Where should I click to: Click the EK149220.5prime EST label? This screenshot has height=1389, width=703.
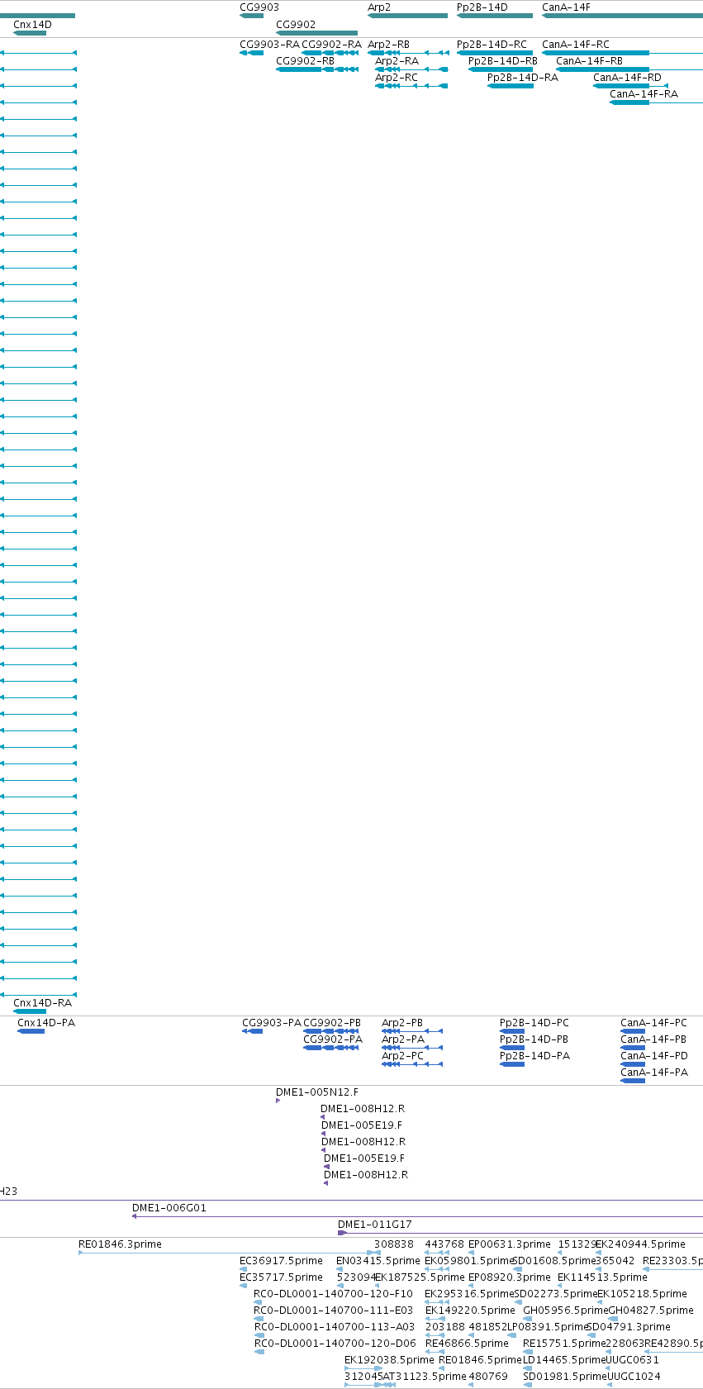[470, 1311]
